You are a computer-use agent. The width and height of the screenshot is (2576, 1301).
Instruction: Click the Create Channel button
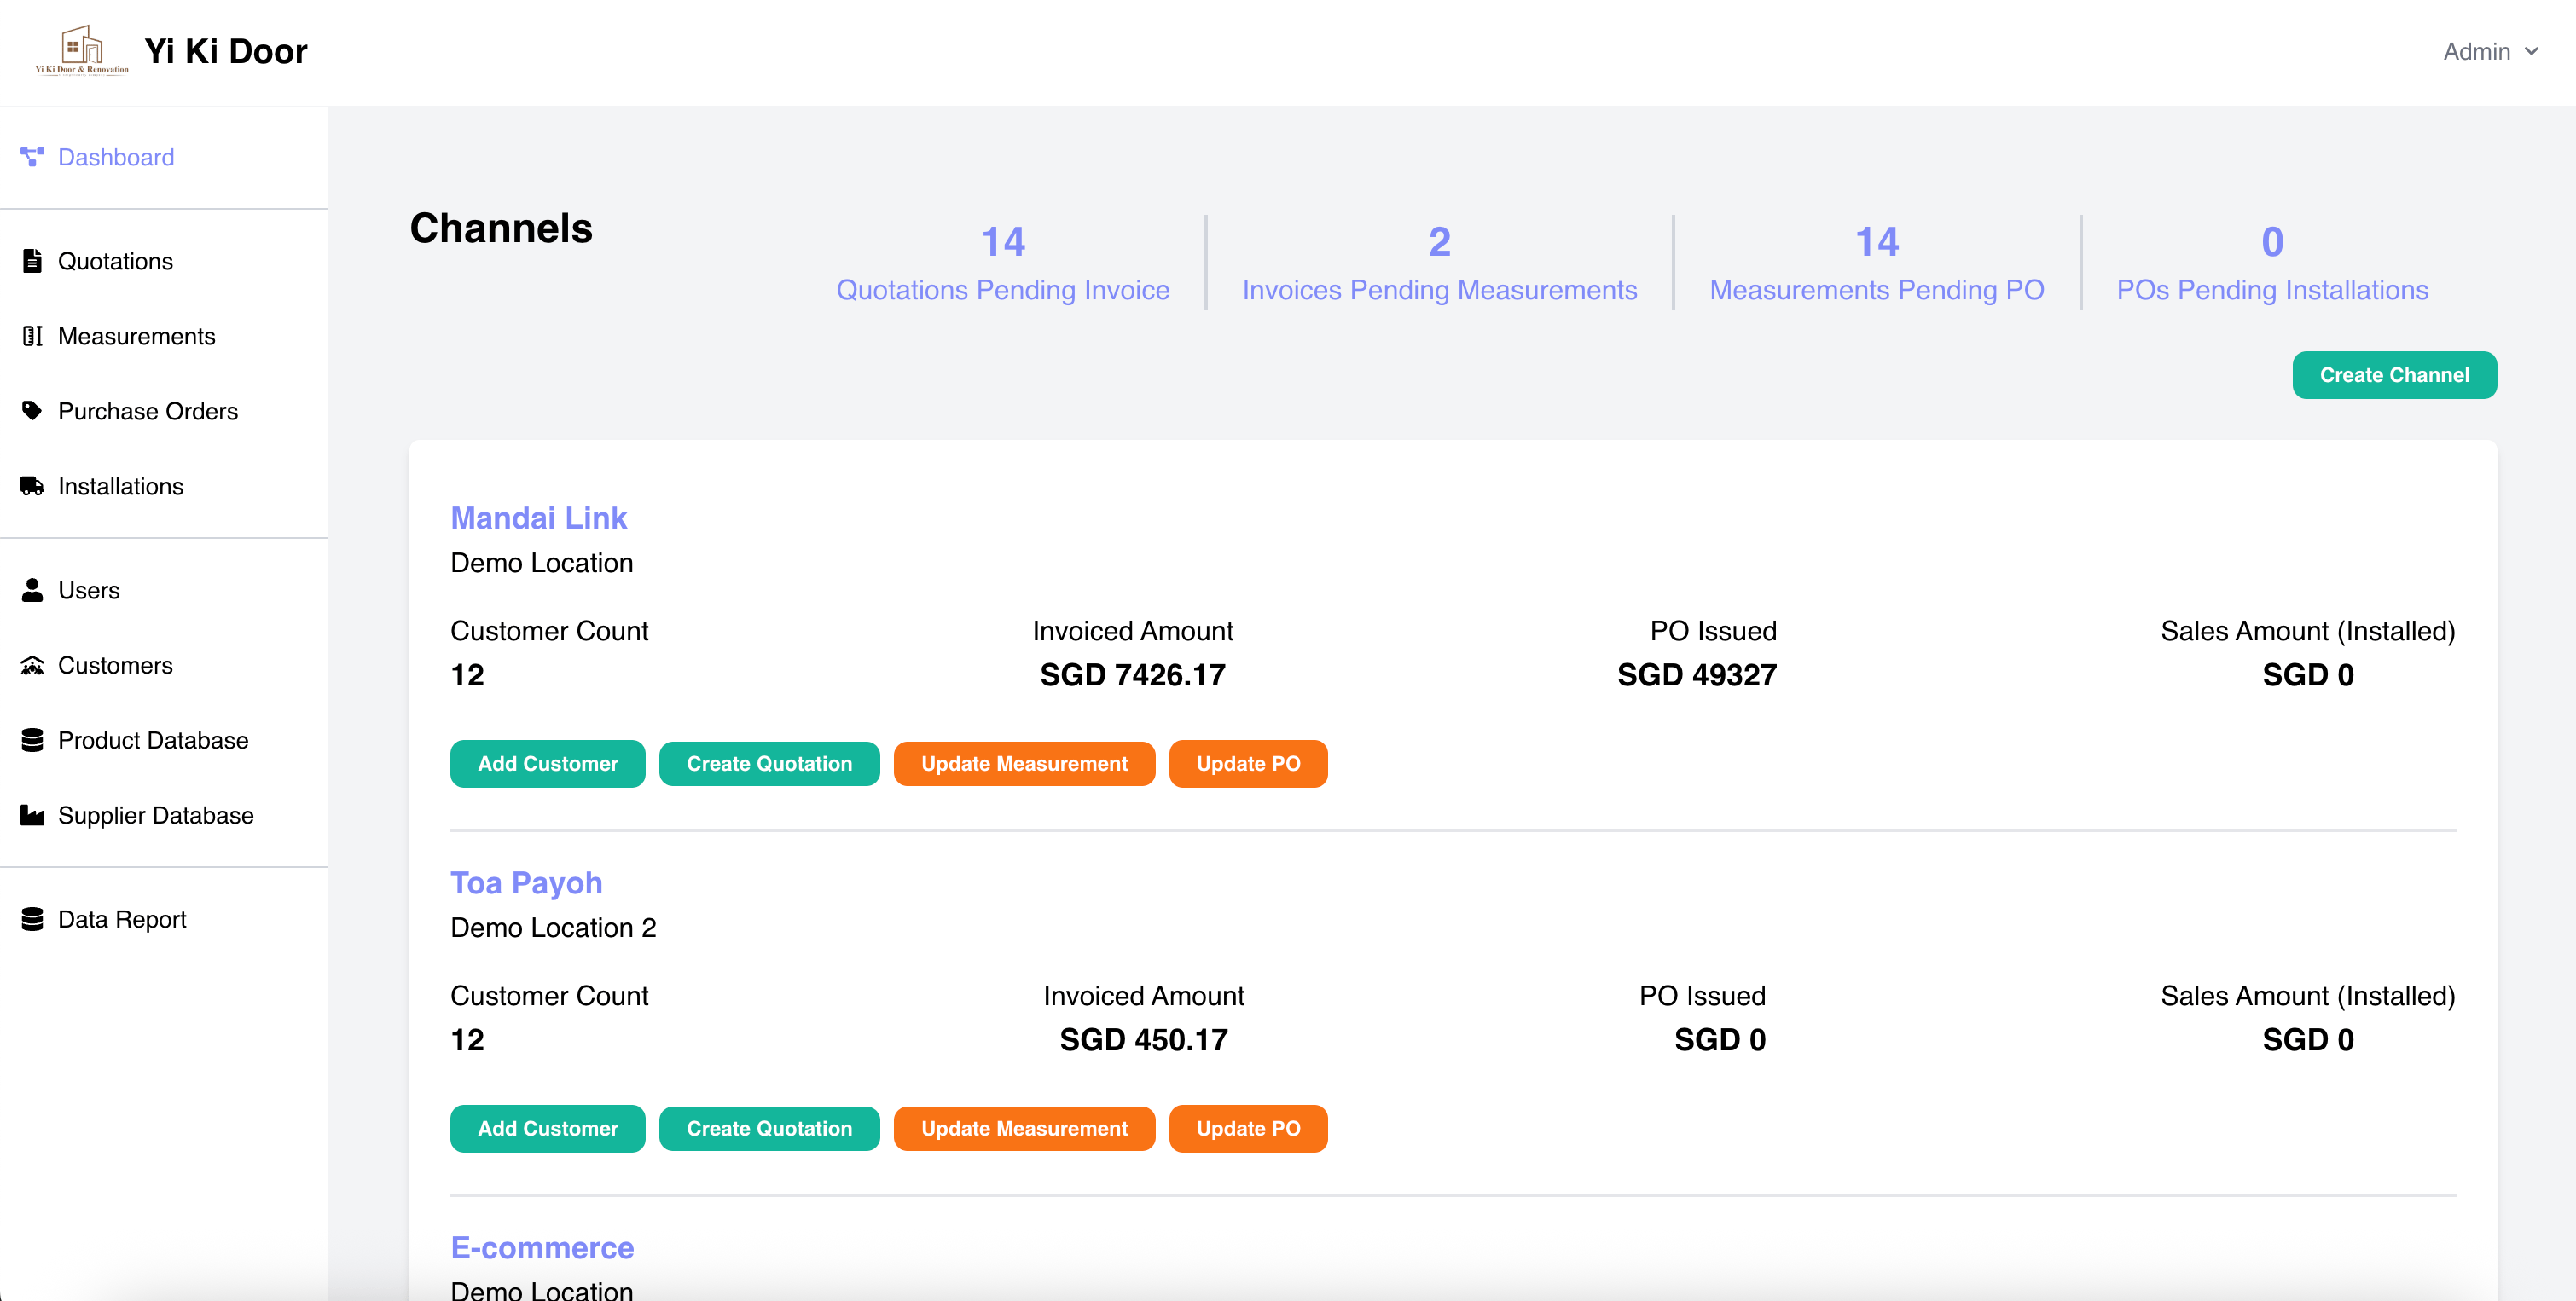click(x=2394, y=375)
